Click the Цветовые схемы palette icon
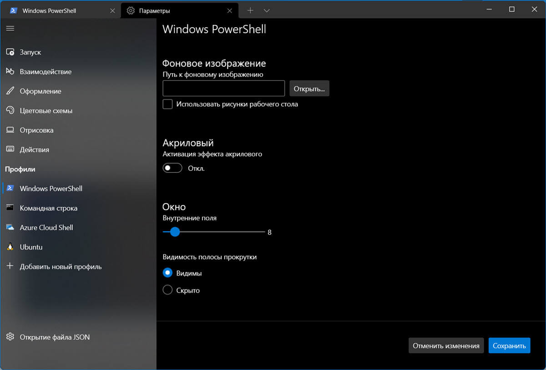 [x=10, y=111]
